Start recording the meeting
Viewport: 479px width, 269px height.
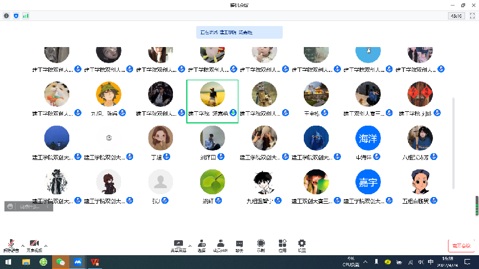coord(261,244)
